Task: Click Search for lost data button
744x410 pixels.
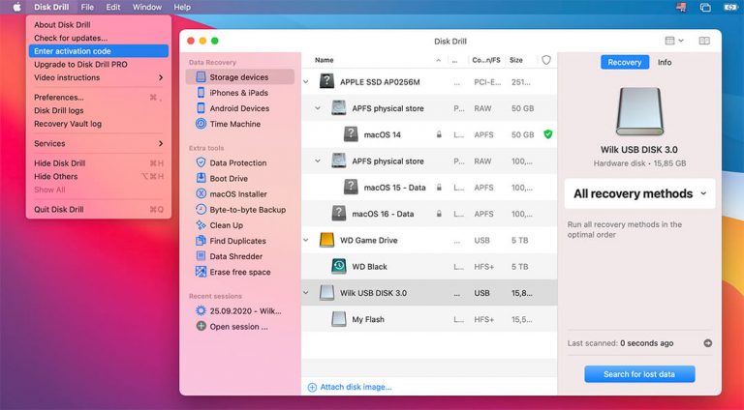Action: coord(639,374)
